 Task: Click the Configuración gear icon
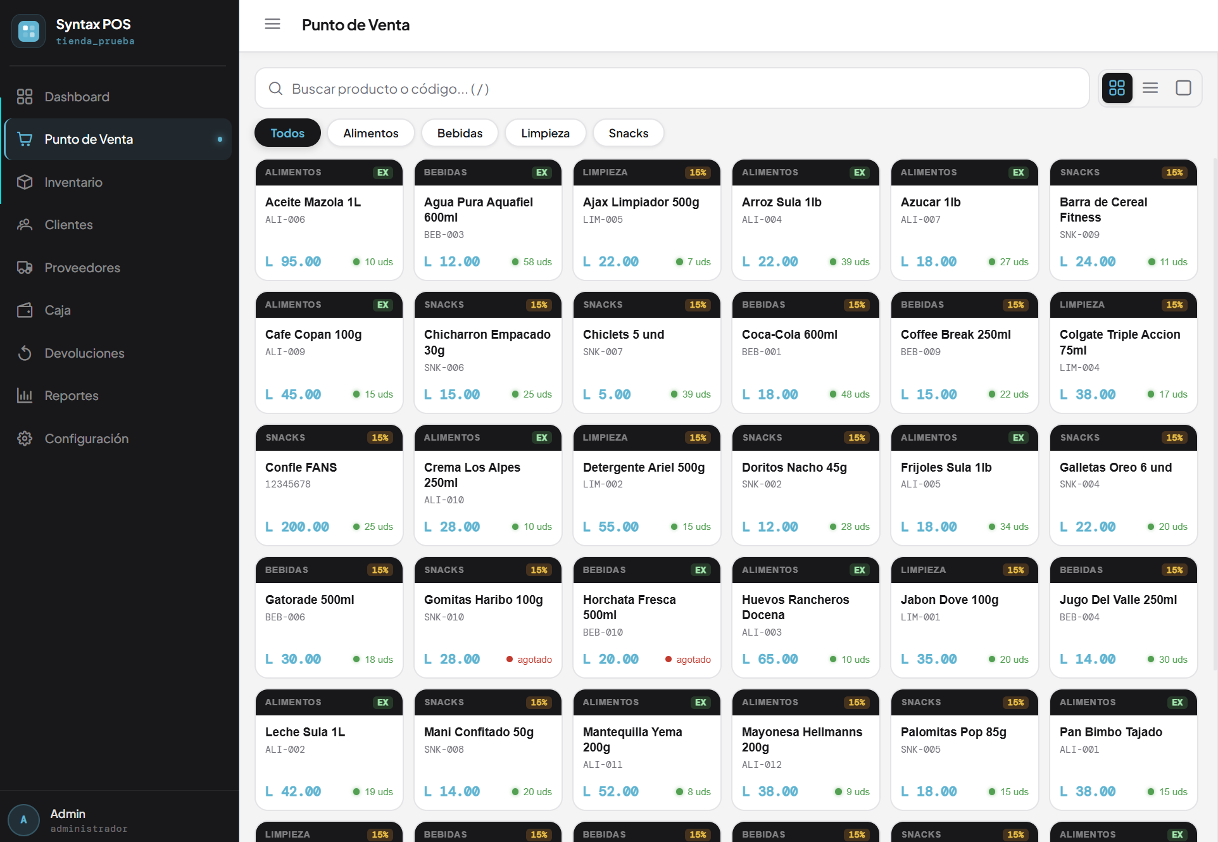[25, 439]
